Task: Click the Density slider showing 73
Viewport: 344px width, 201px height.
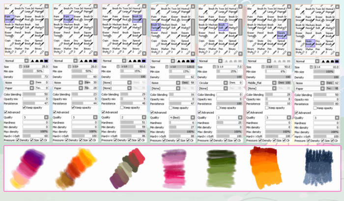Action: coord(35,77)
